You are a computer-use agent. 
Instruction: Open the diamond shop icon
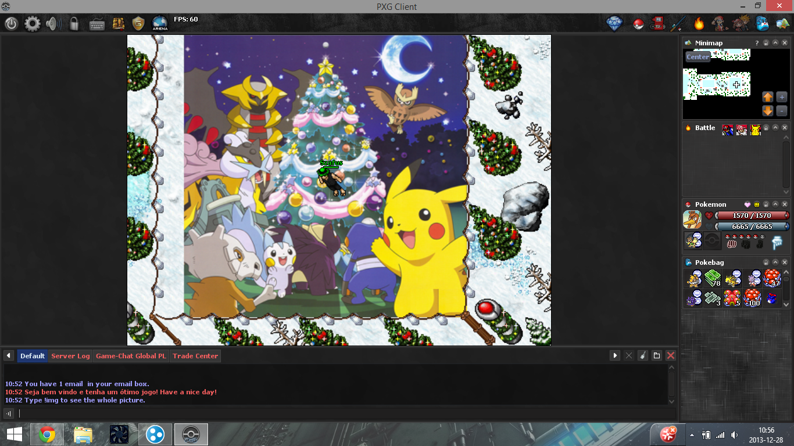coord(614,24)
